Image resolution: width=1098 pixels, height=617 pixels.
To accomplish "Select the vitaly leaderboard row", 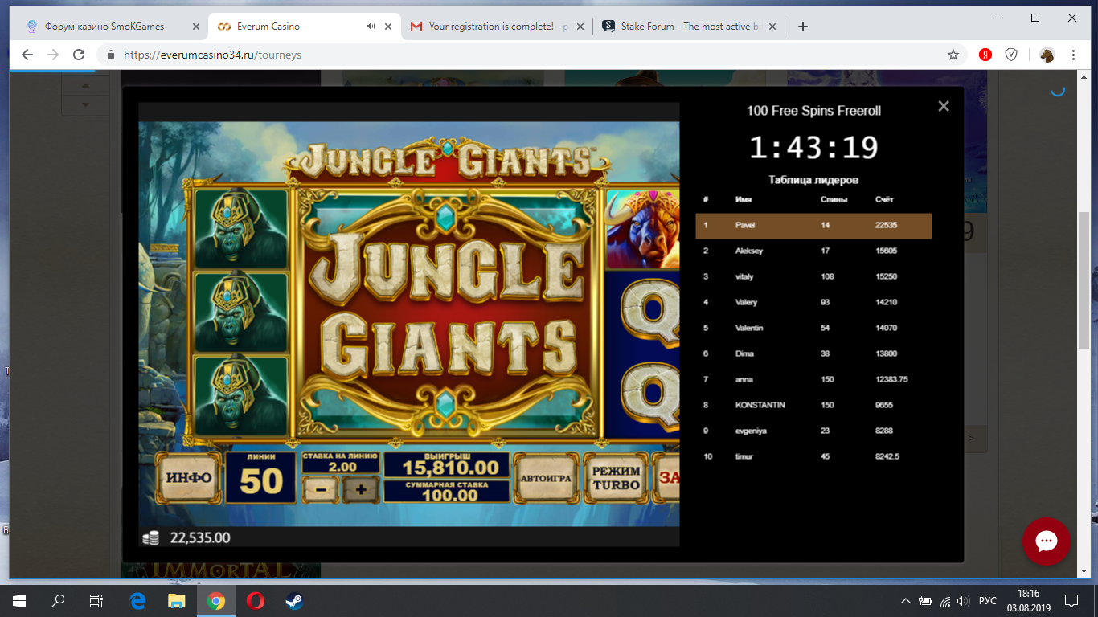I will pos(813,277).
